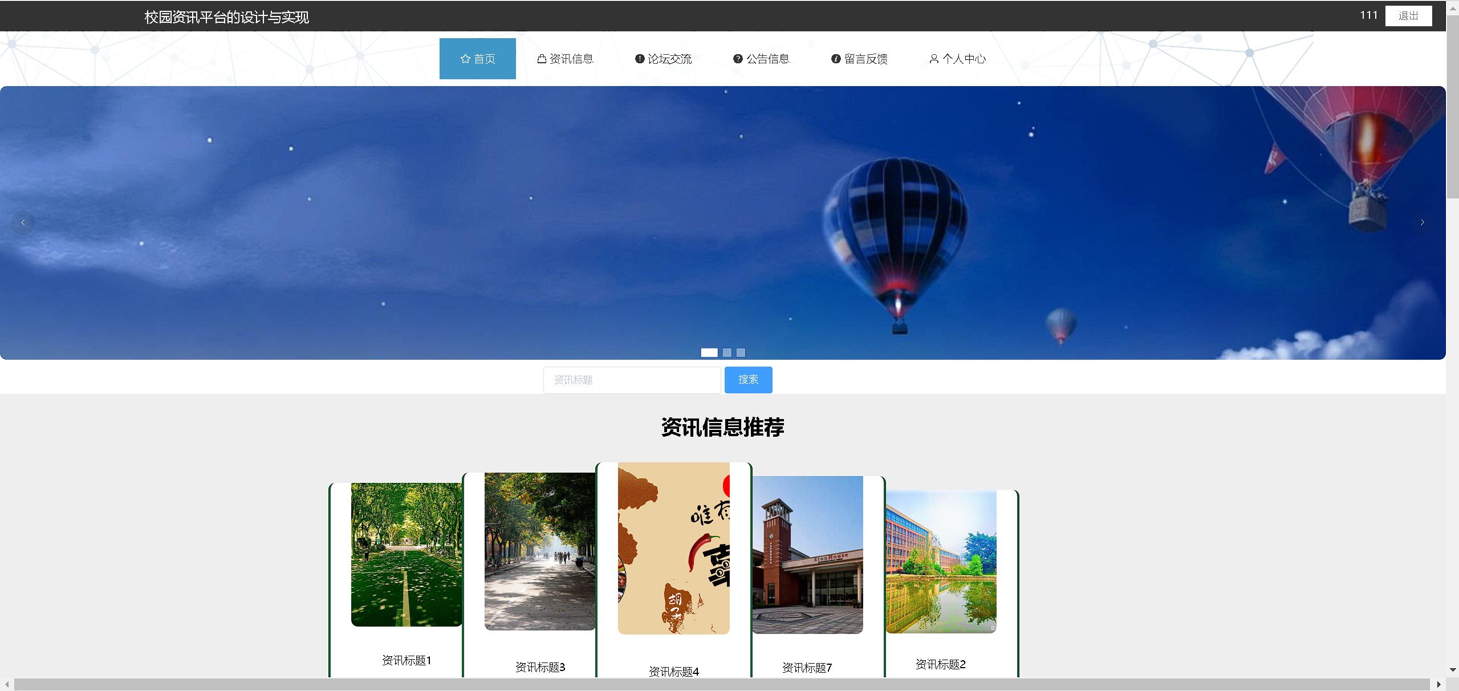
Task: Switch to third carousel slide indicator
Action: pos(741,352)
